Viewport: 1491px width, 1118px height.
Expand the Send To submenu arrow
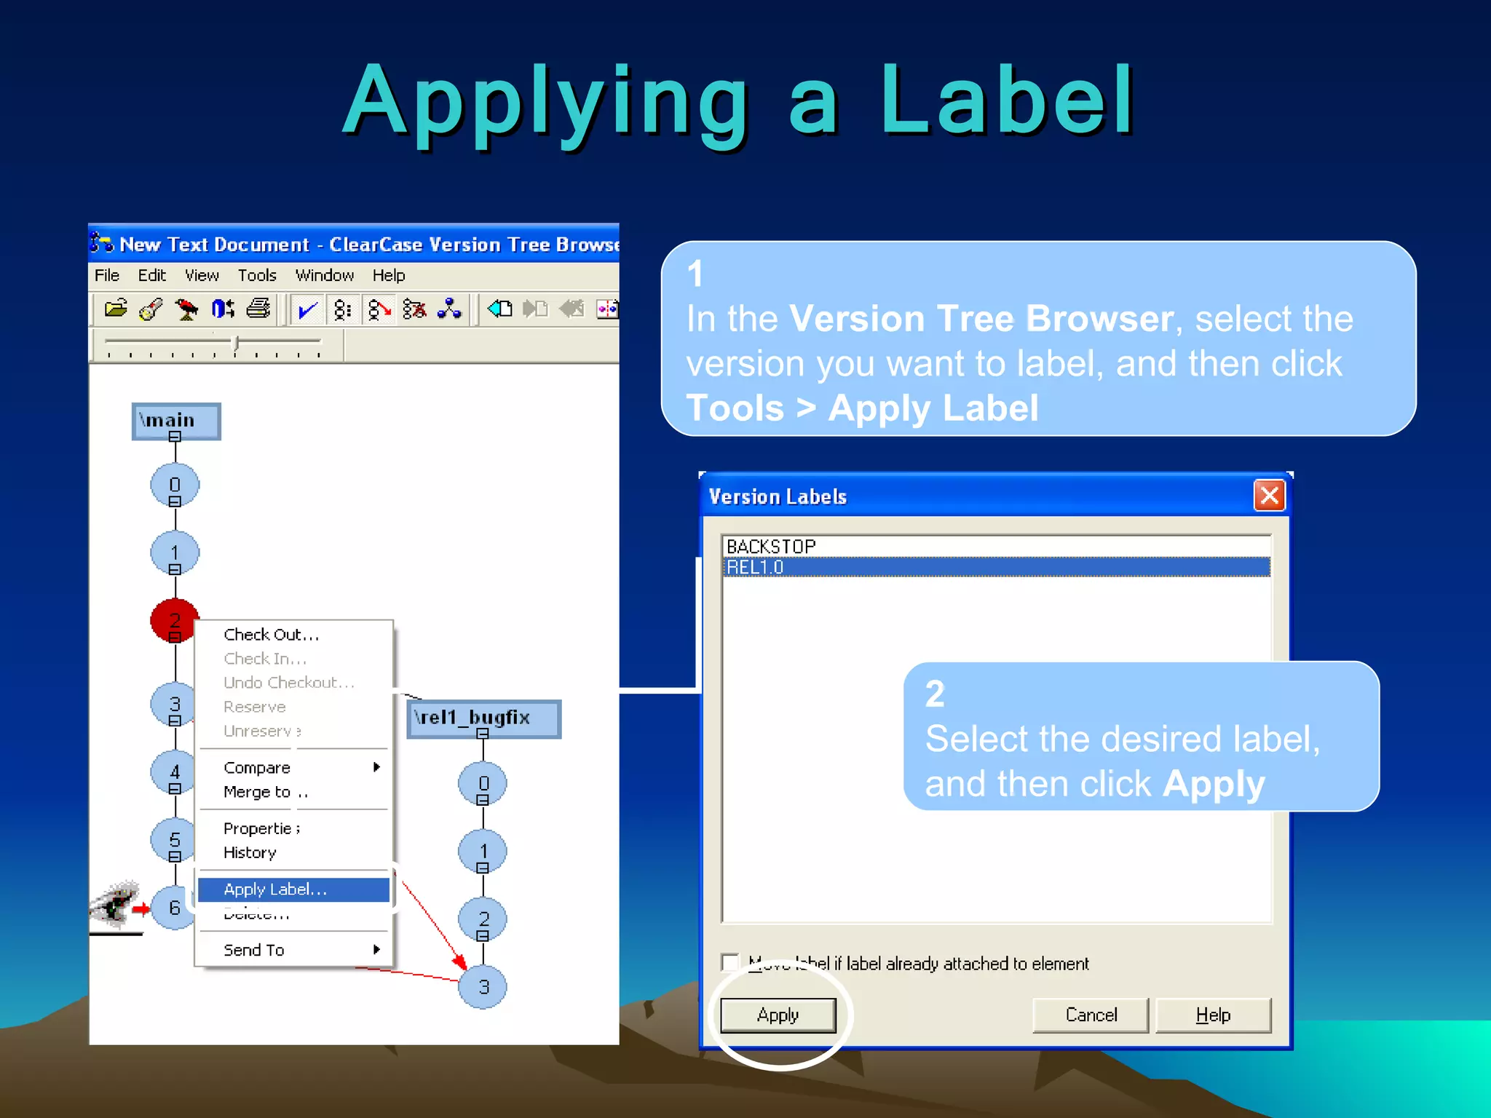376,949
